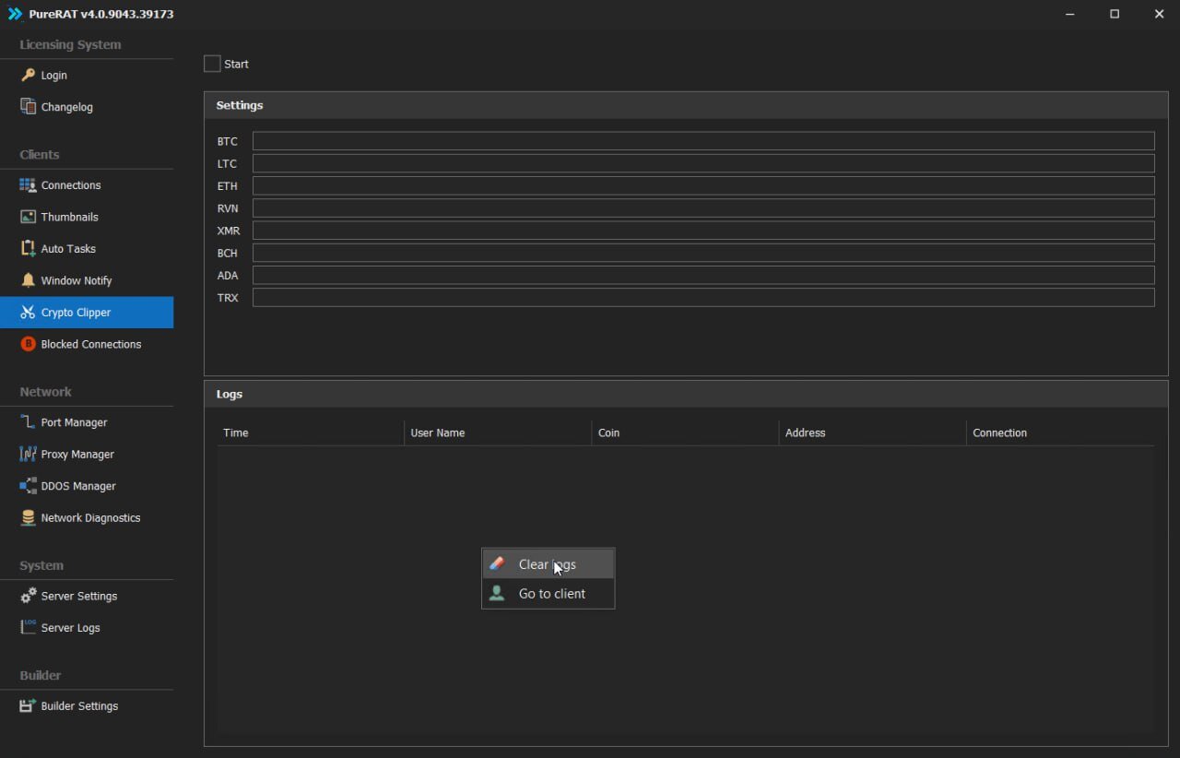This screenshot has height=758, width=1180.
Task: Open the Port Manager icon
Action: (28, 422)
